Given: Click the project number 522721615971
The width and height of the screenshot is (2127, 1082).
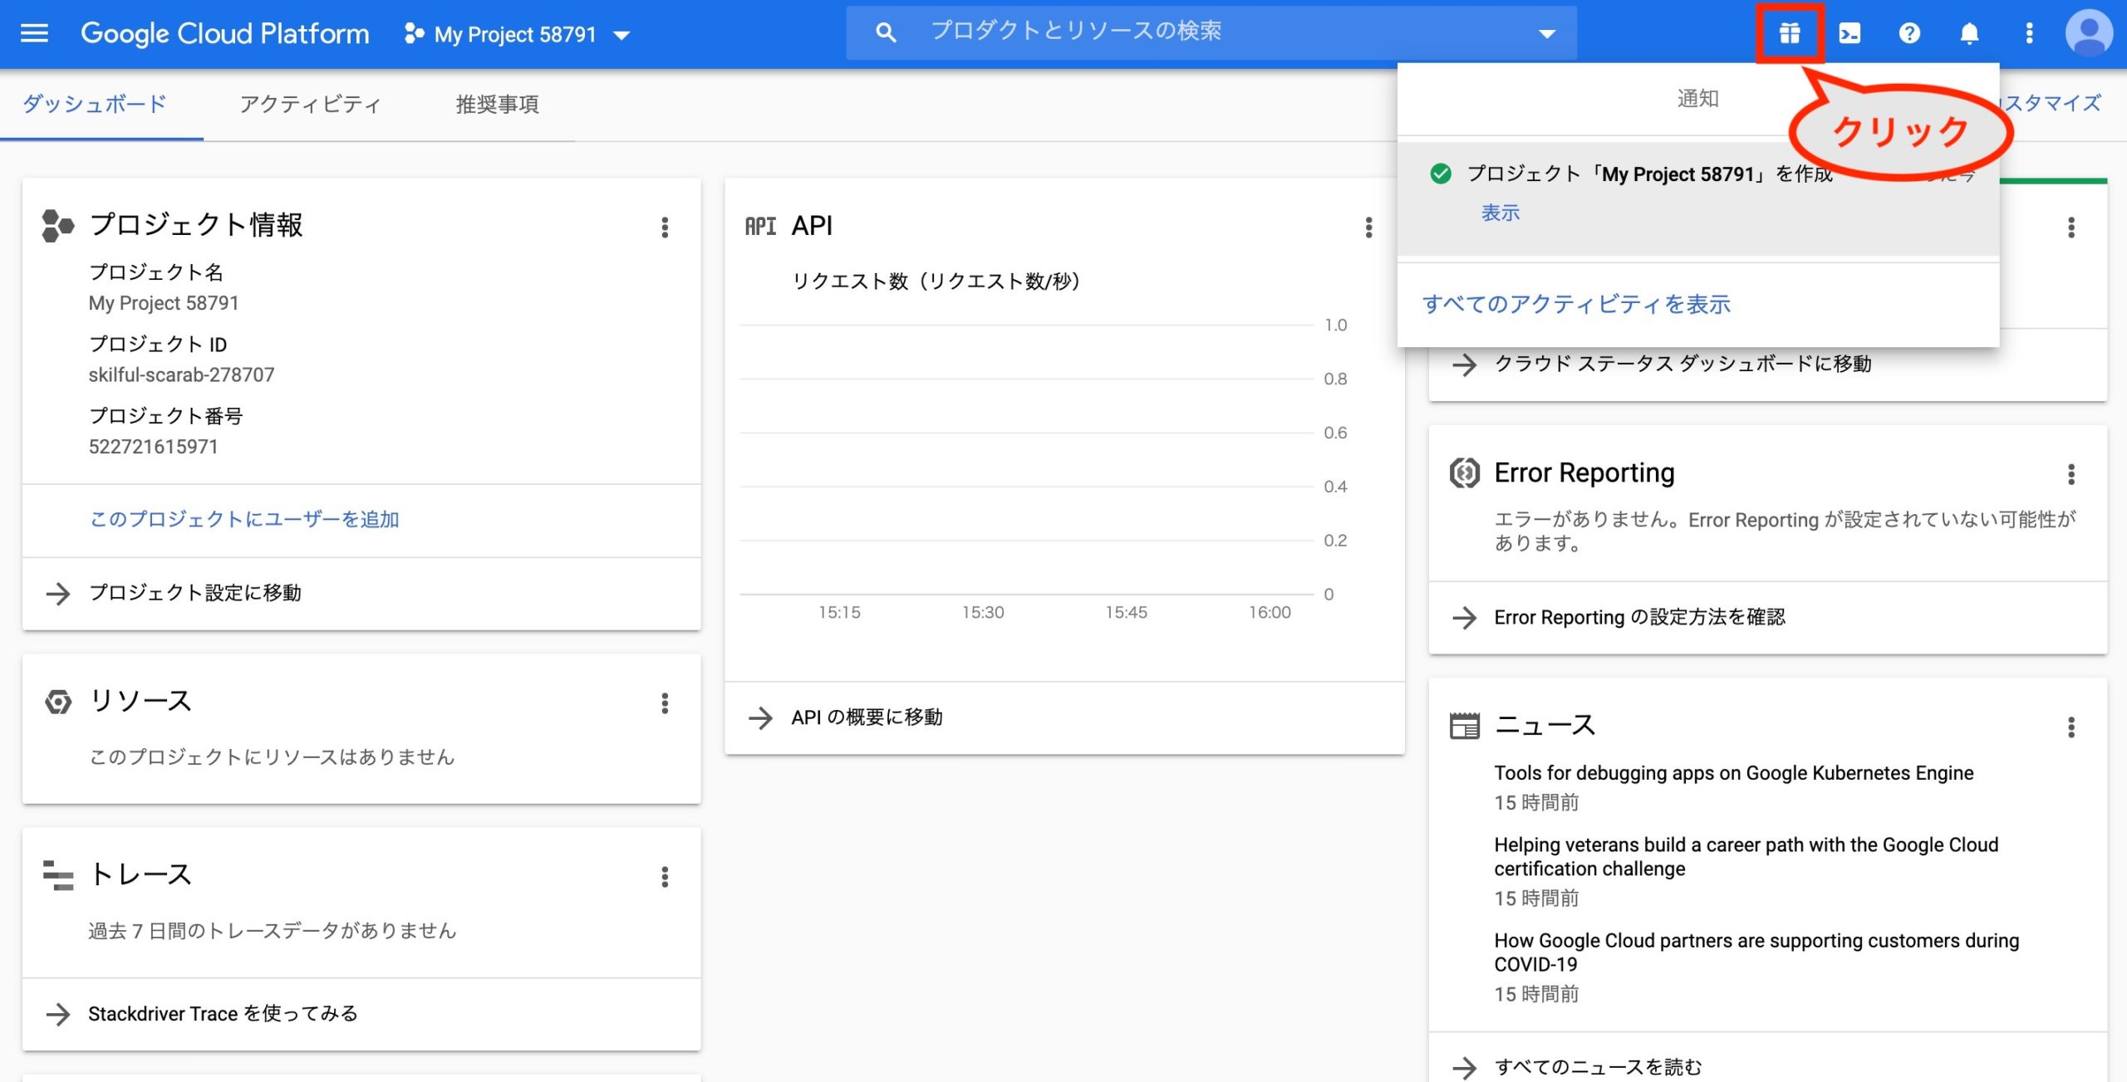Looking at the screenshot, I should [153, 447].
